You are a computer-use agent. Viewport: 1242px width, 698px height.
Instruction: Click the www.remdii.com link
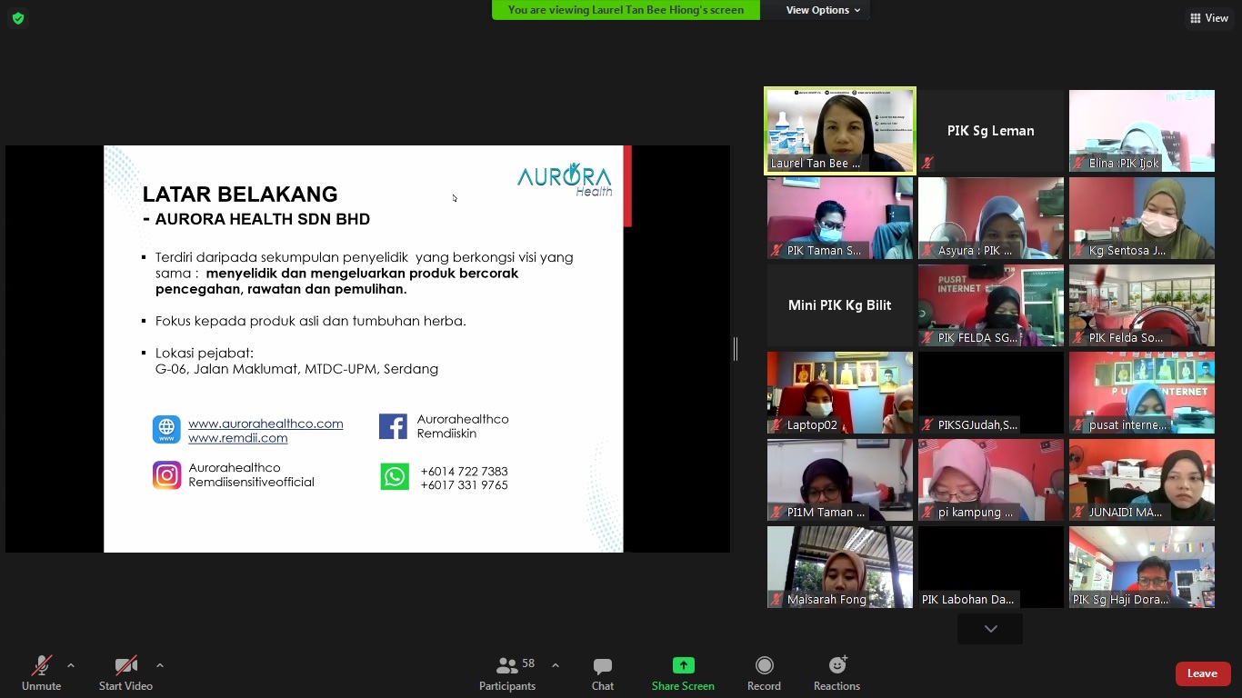pos(237,438)
